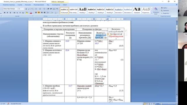Increase paragraph indent
The height and width of the screenshot is (105, 187).
point(51,9)
